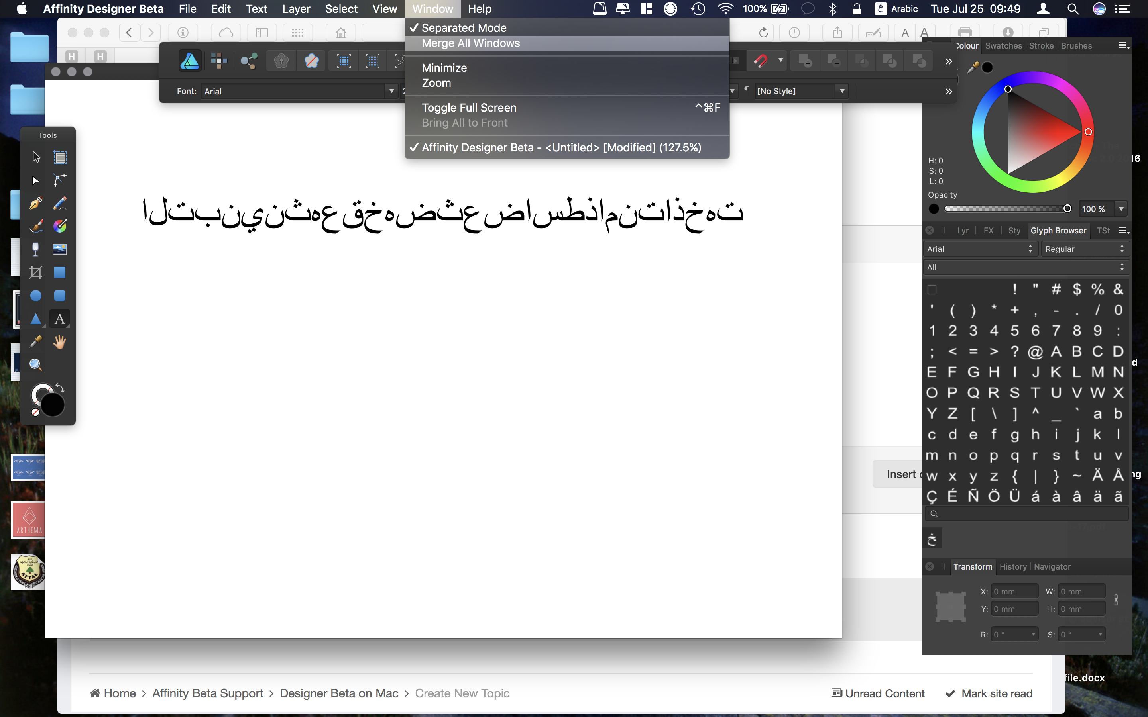
Task: Switch to the Navigator tab
Action: (1052, 567)
